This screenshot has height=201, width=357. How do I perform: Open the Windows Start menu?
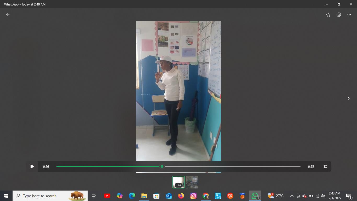[6, 196]
